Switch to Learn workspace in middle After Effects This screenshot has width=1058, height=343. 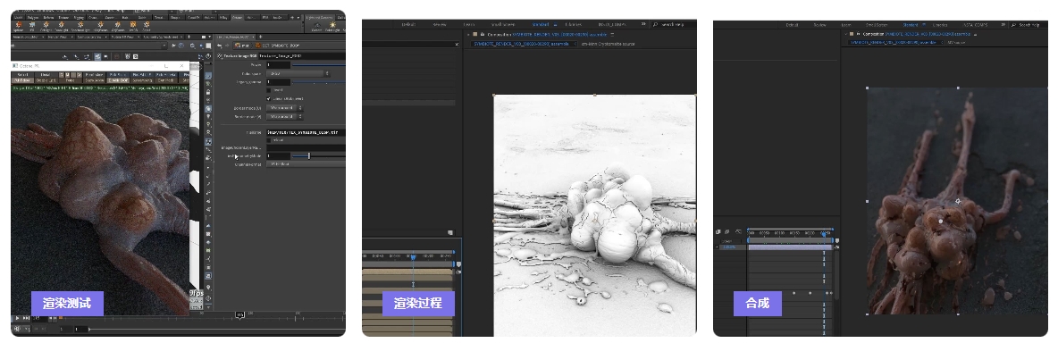coord(469,24)
